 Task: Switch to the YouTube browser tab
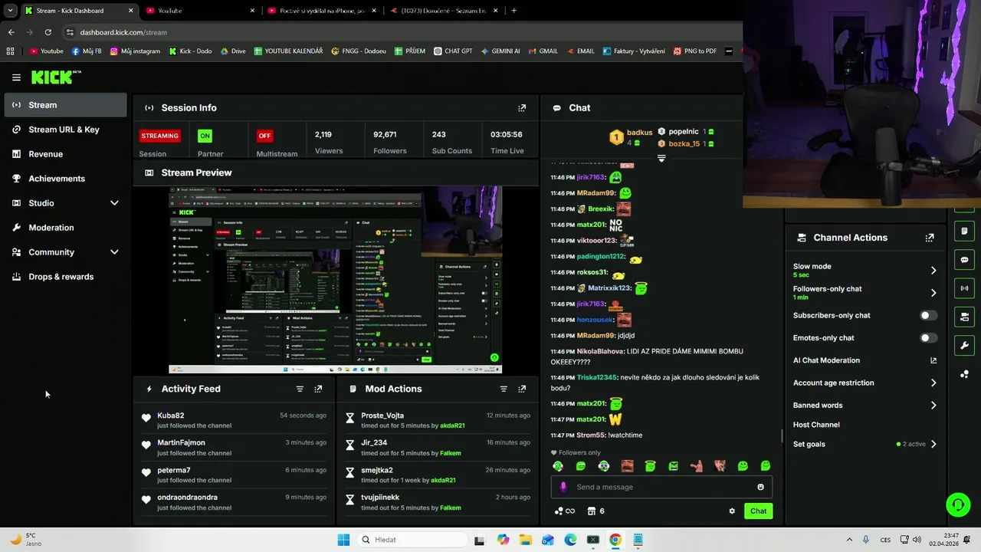199,11
